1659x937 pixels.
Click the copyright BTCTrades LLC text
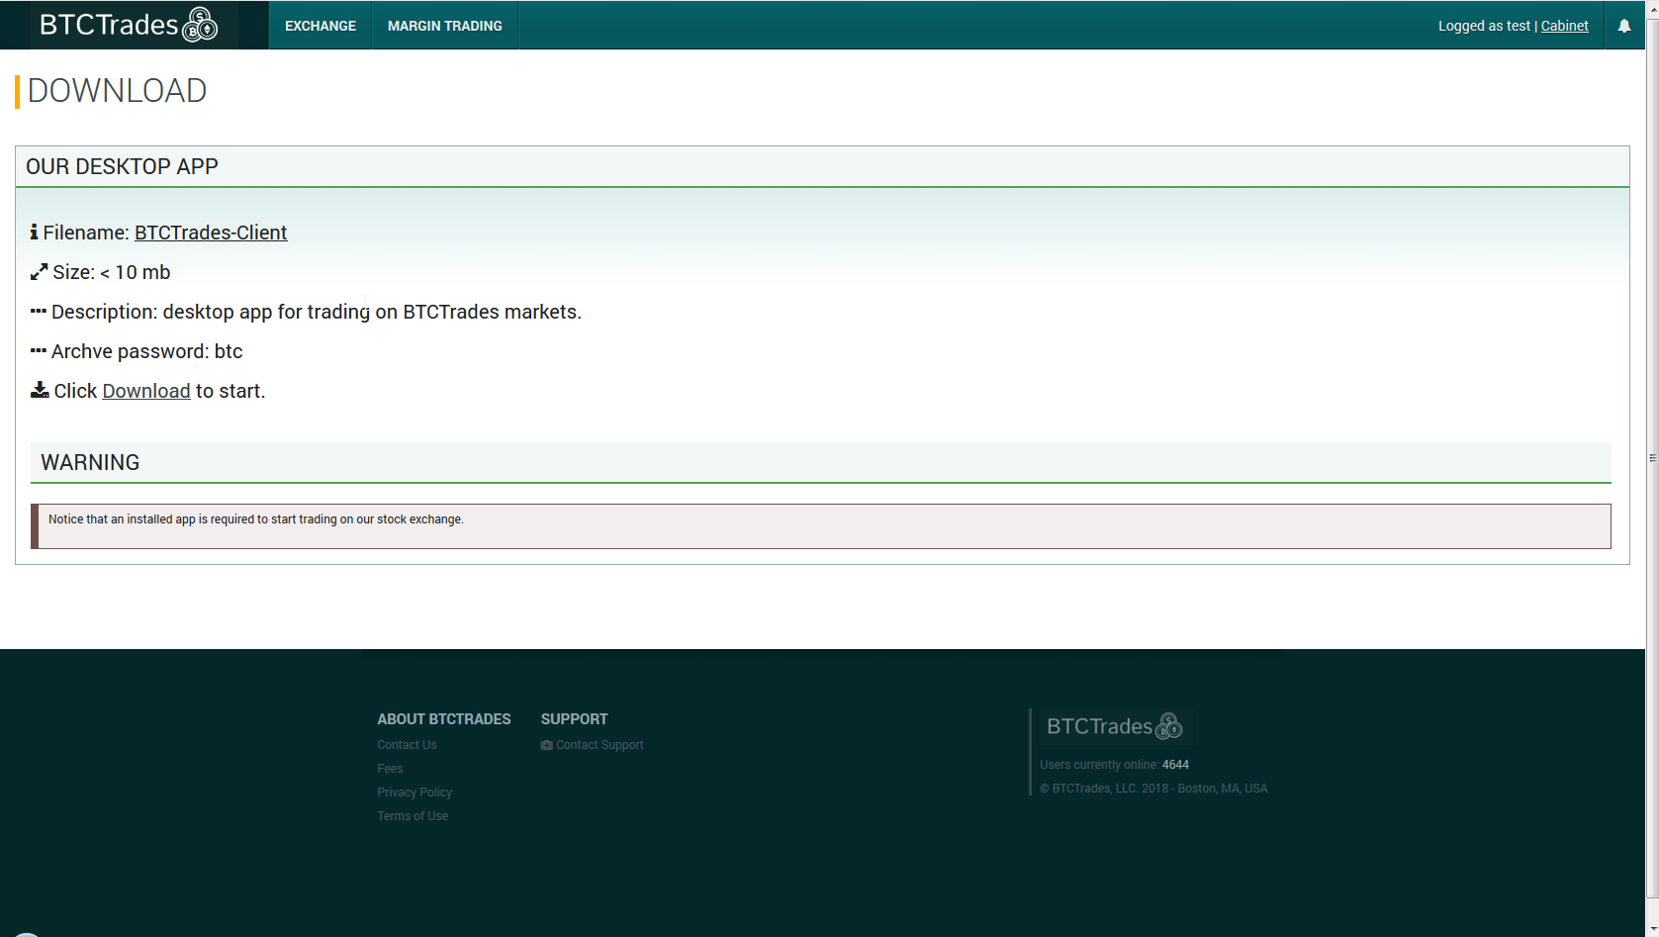coord(1153,789)
